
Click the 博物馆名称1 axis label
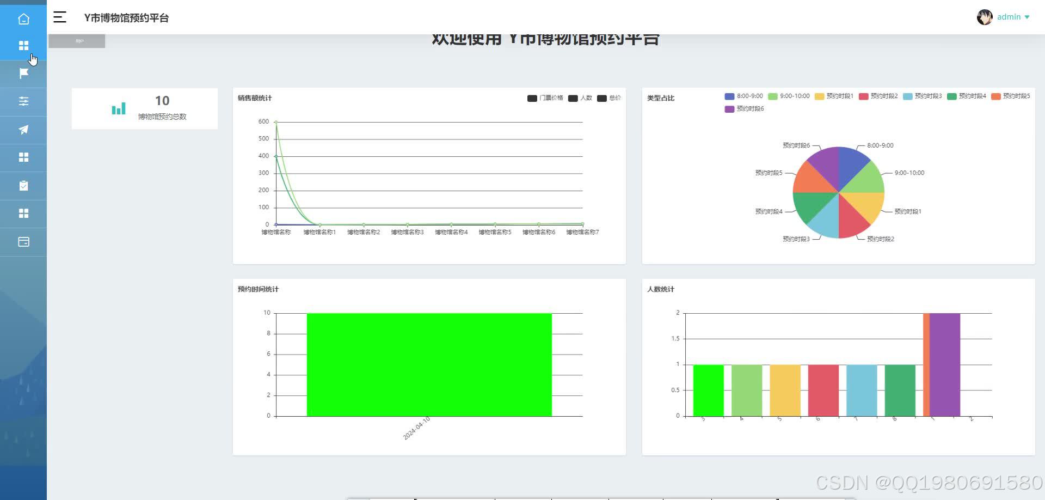[x=319, y=233]
